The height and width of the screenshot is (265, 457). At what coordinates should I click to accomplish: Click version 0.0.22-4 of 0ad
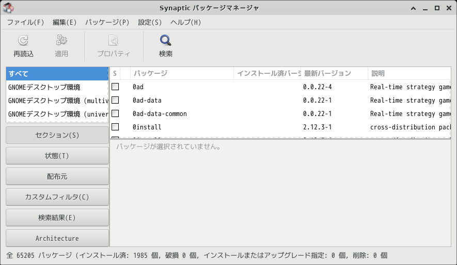317,87
